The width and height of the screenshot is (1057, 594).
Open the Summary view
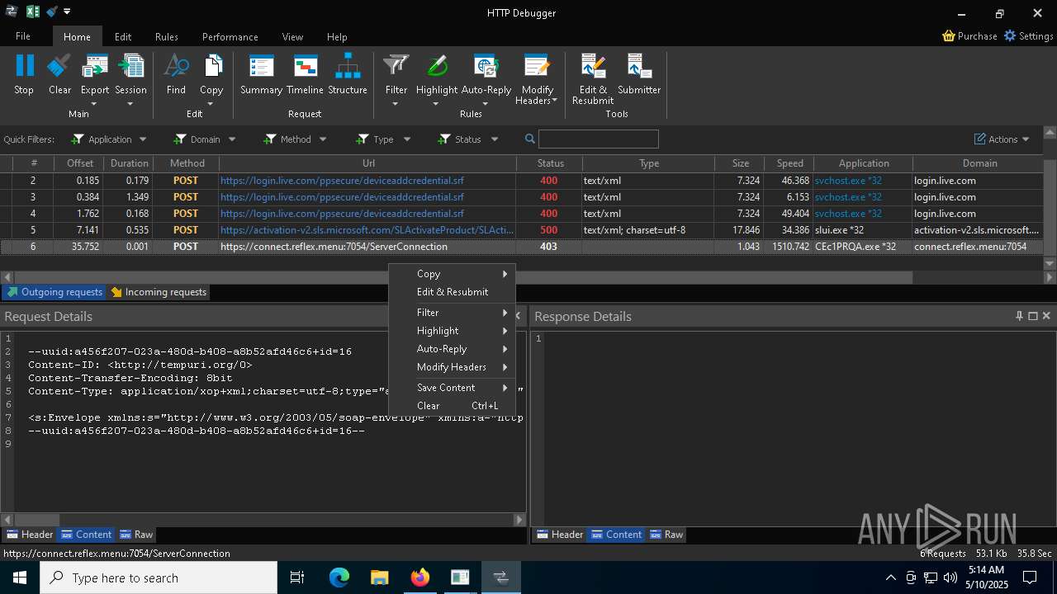261,67
